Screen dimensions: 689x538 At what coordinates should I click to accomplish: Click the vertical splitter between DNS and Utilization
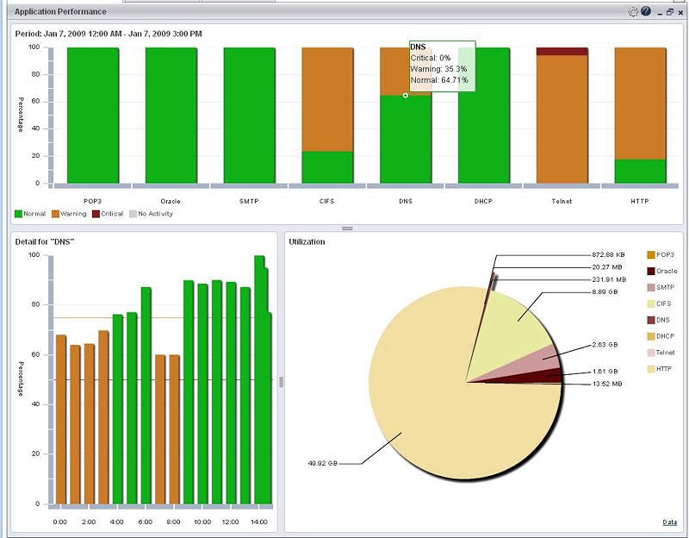pos(282,382)
